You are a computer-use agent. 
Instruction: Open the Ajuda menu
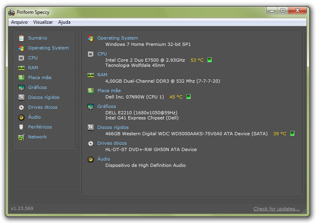click(x=64, y=22)
